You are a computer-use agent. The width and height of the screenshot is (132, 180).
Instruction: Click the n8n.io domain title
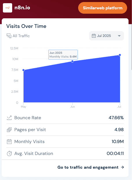coord(22,8)
